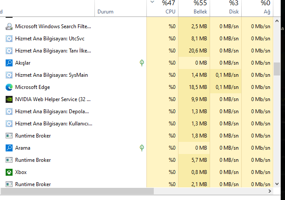Click the gear icon beside UtcSvc service
This screenshot has height=200, width=285.
pos(9,39)
